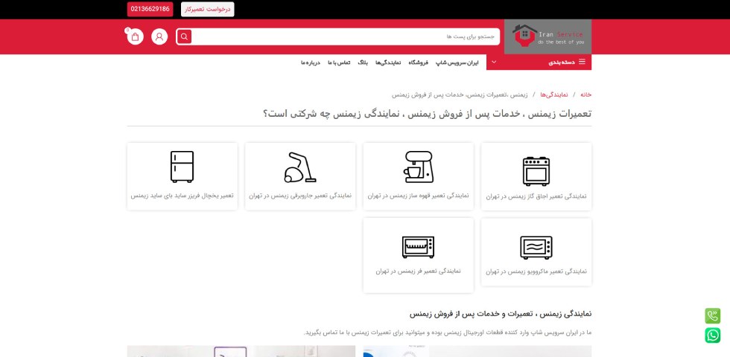
Task: Open the بلاگ menu item
Action: point(363,62)
